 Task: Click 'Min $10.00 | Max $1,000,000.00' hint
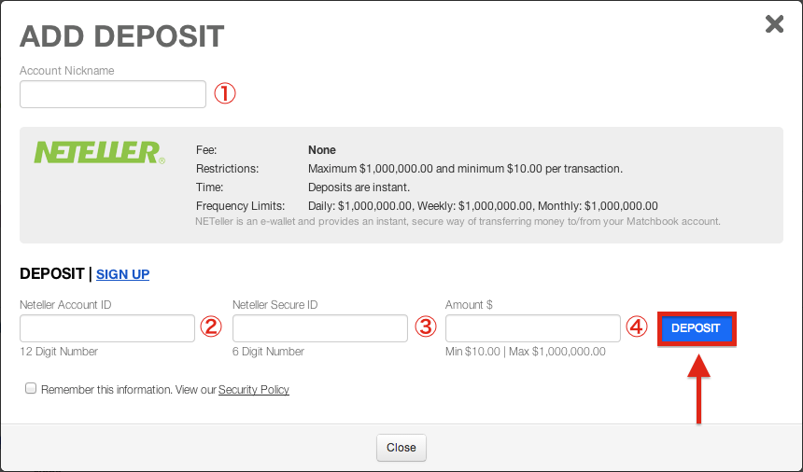[526, 352]
